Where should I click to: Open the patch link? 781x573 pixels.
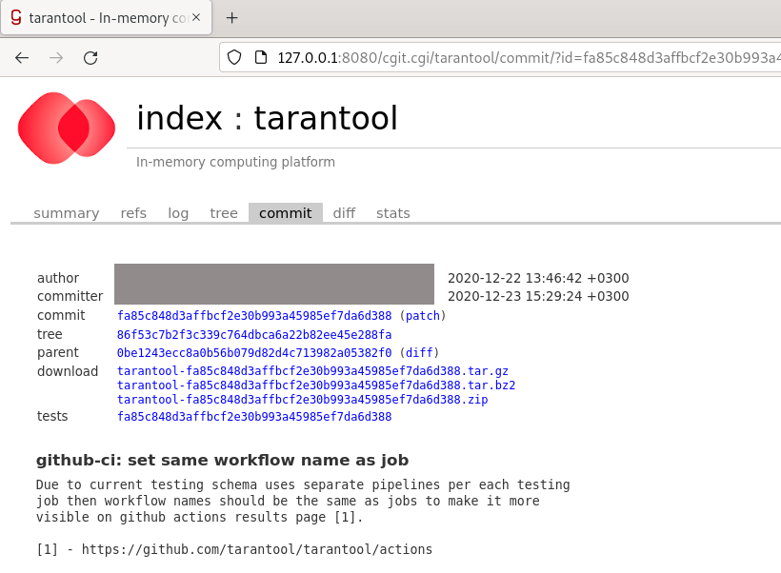coord(422,316)
